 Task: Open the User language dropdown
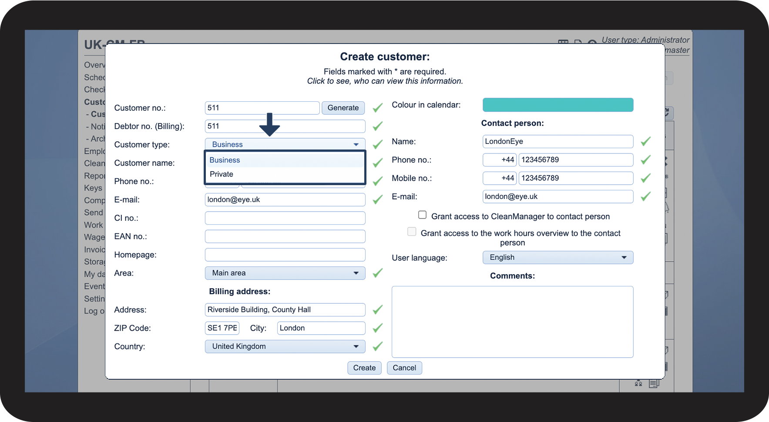(557, 258)
